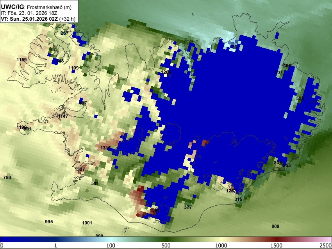Click the 1001 value label
332x249 pixels.
coord(87,223)
